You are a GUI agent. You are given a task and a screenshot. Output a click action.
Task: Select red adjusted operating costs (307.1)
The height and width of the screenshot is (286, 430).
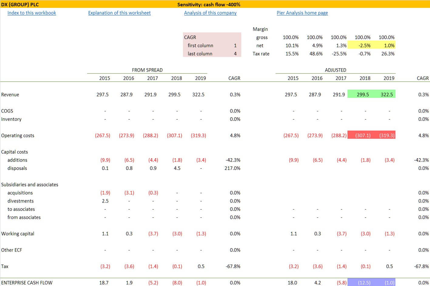[x=360, y=135]
